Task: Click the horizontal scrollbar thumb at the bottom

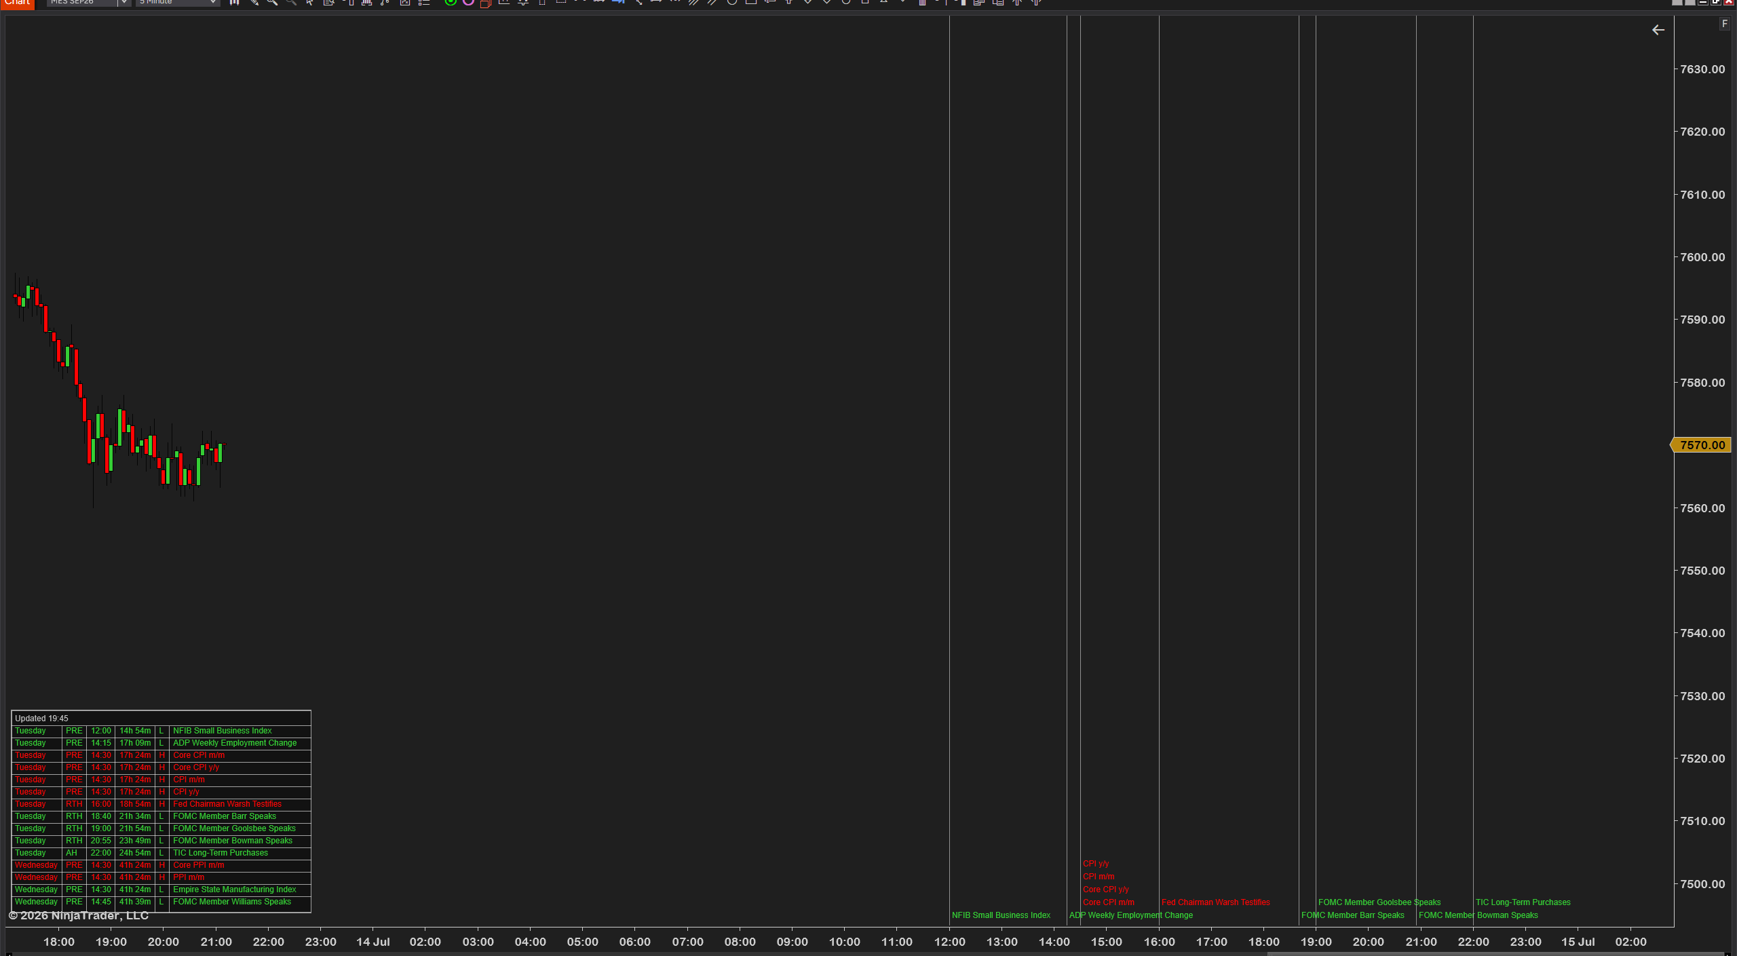Action: point(1496,953)
